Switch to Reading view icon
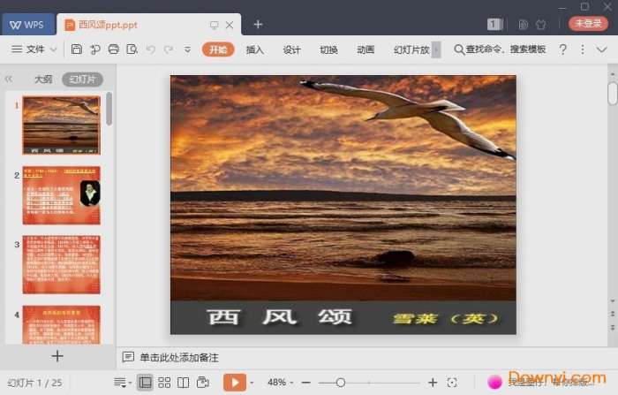The image size is (618, 395). click(184, 383)
